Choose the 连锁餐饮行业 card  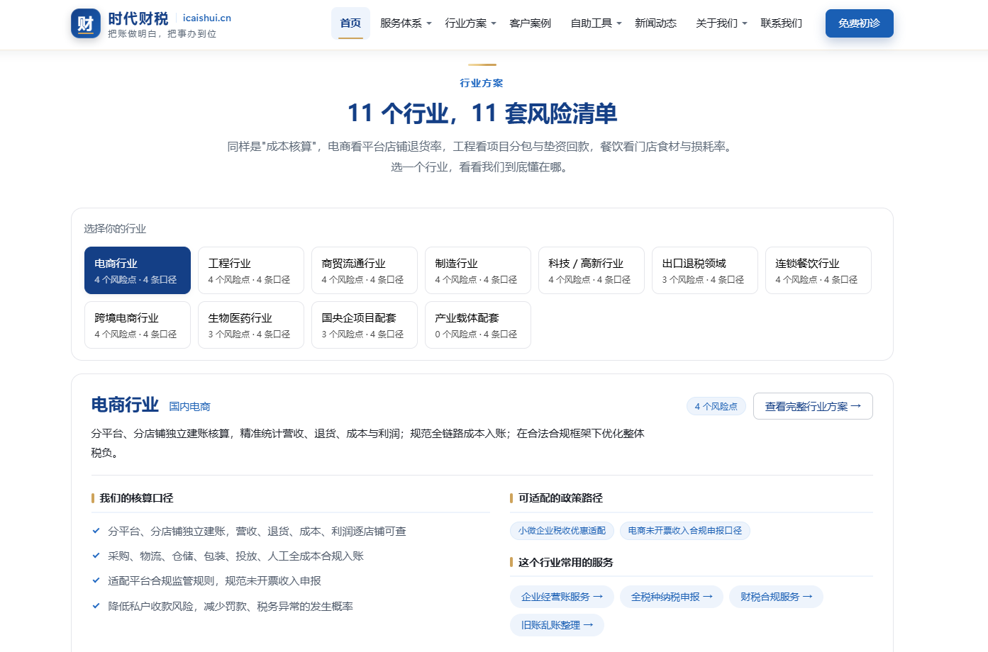pos(818,270)
